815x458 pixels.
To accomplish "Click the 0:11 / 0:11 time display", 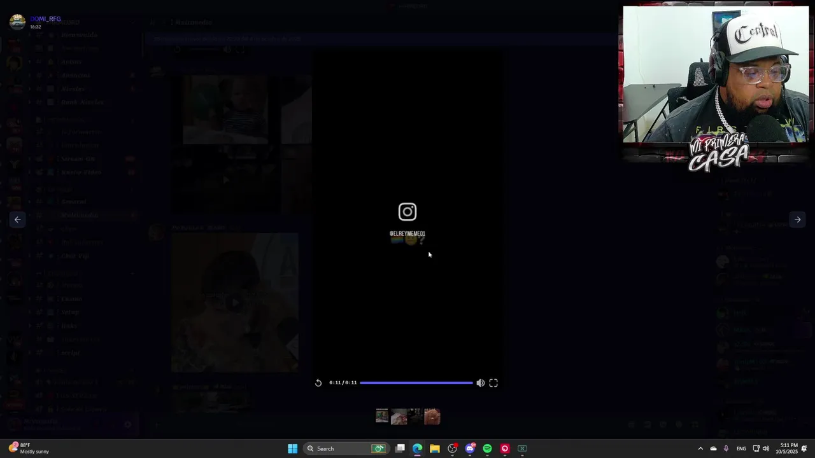I will click(x=343, y=383).
